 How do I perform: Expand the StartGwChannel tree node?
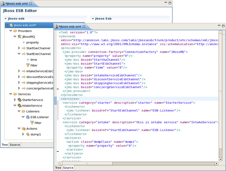(x=19, y=48)
